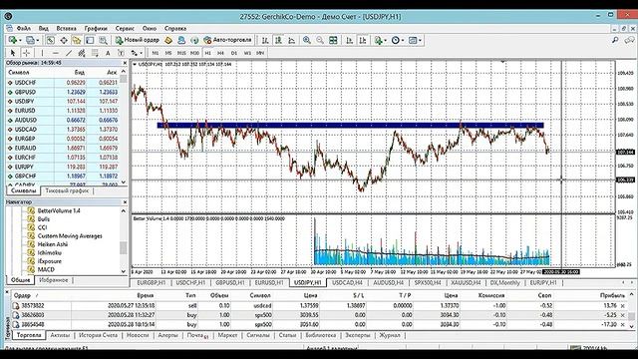
Task: Open the Графики menu
Action: pos(96,29)
